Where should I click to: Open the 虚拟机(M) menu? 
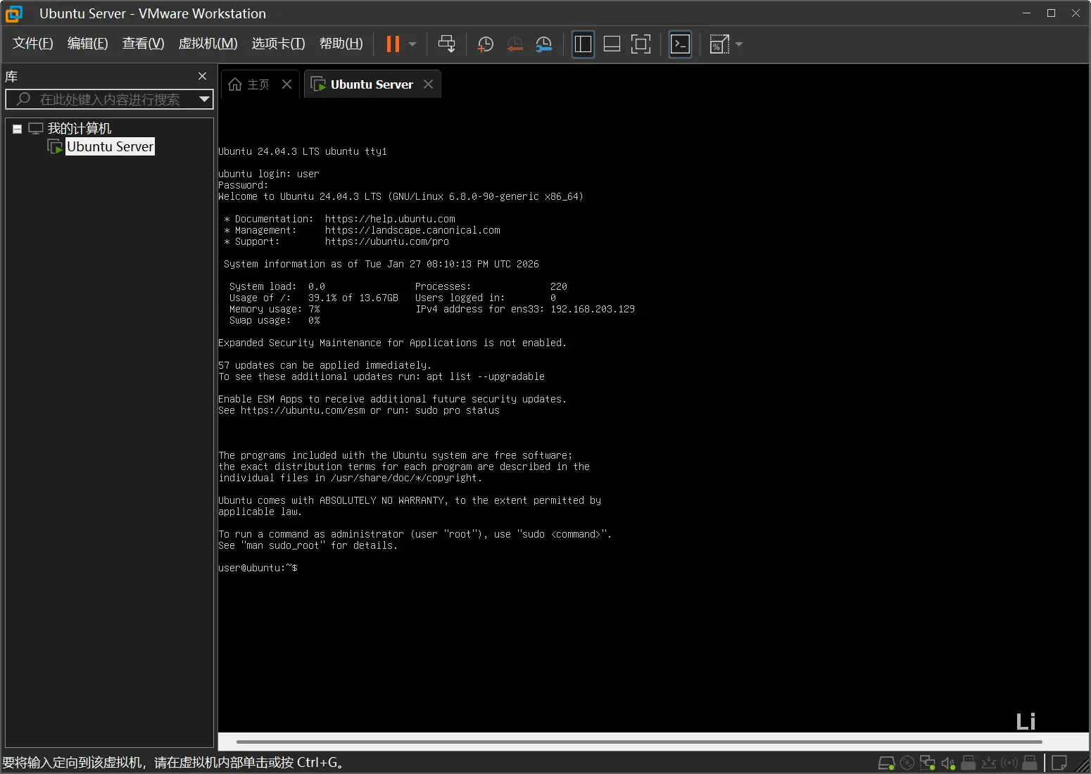coord(208,44)
